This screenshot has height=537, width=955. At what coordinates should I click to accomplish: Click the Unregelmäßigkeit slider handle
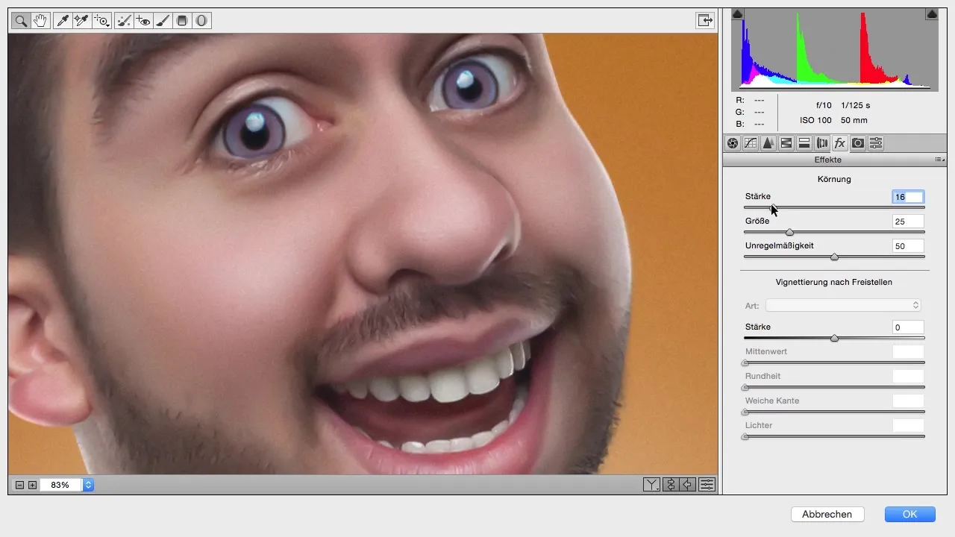pyautogui.click(x=834, y=257)
